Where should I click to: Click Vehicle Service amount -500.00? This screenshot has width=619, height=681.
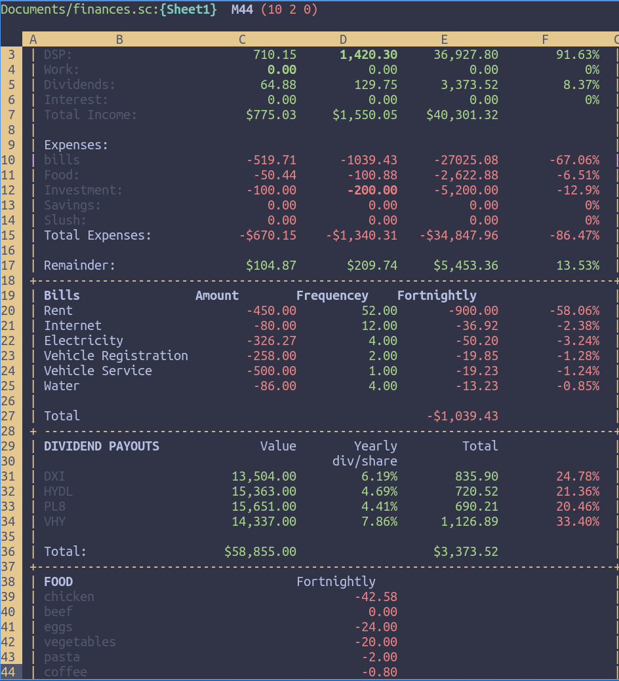[x=271, y=371]
